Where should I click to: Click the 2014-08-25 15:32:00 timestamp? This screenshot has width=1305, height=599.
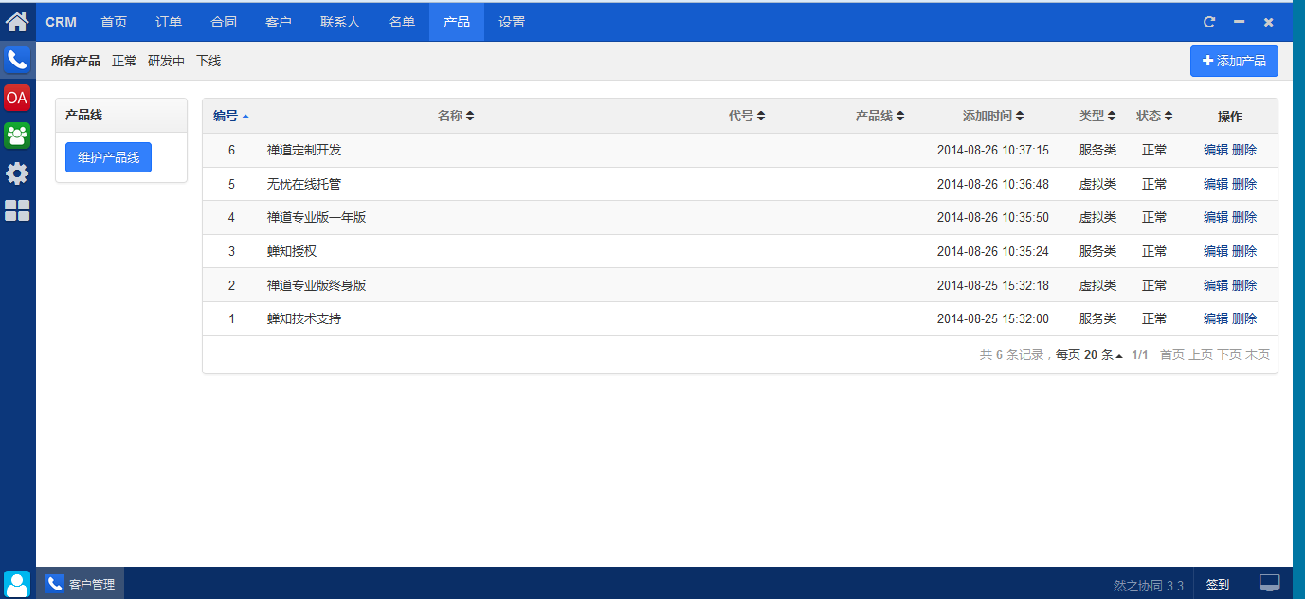[x=993, y=318]
